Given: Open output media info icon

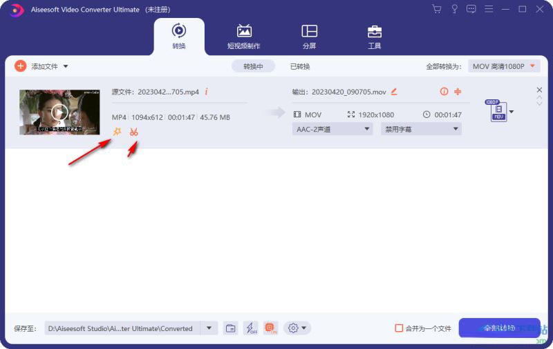Looking at the screenshot, I should pyautogui.click(x=444, y=92).
